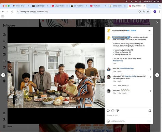Viewport: 162px width, 132px height.
Task: Switch to the Mayor YouTube tab
Action: point(59,6)
